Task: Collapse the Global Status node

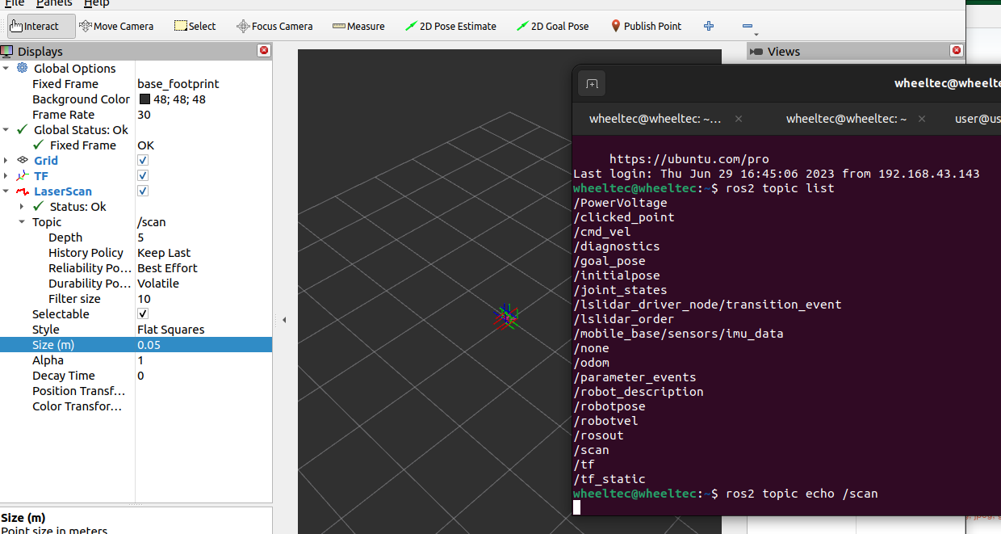Action: click(x=6, y=129)
